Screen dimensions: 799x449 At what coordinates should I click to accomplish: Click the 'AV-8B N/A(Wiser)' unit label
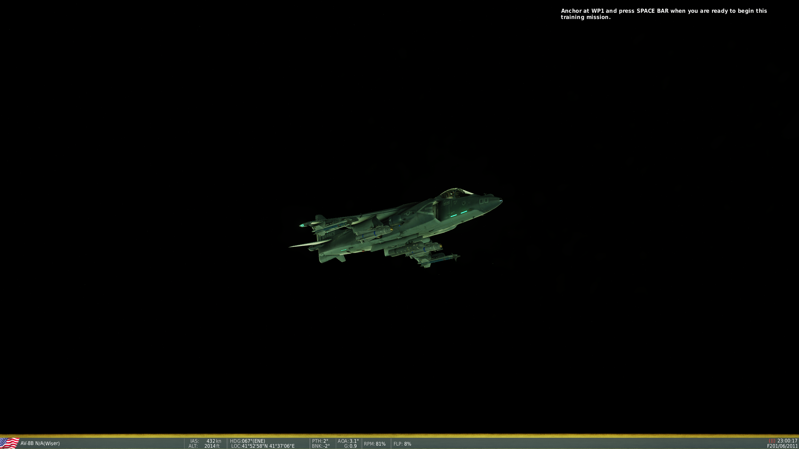click(40, 443)
